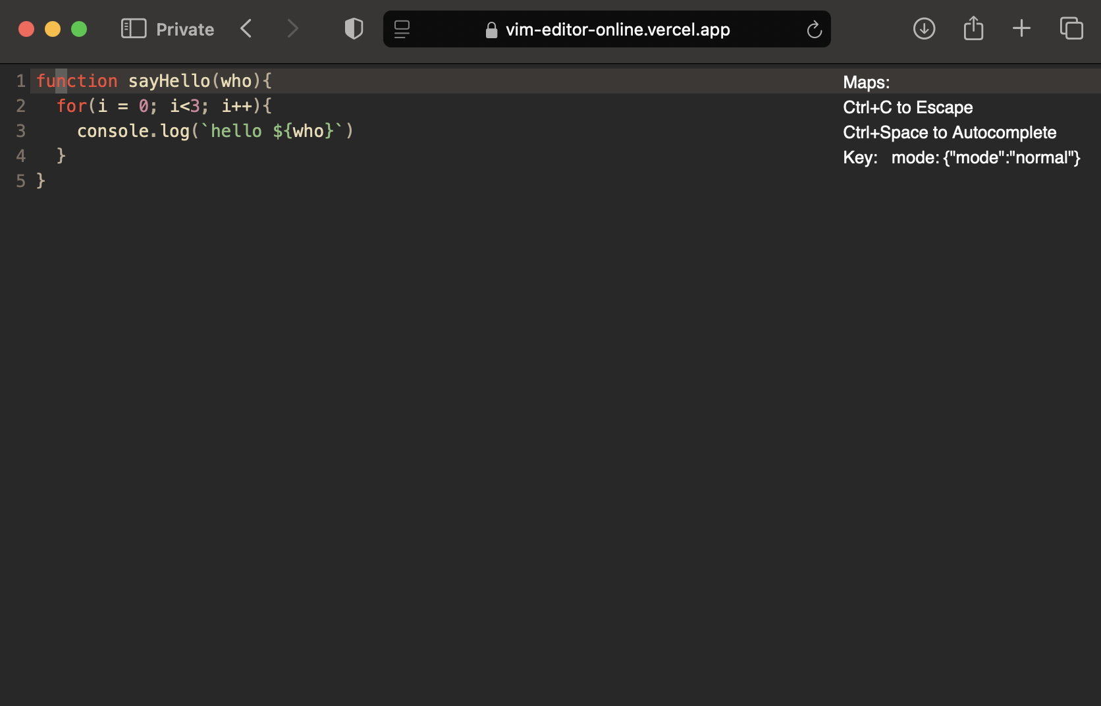Open the Safari sidebar
The height and width of the screenshot is (706, 1101).
click(x=133, y=29)
